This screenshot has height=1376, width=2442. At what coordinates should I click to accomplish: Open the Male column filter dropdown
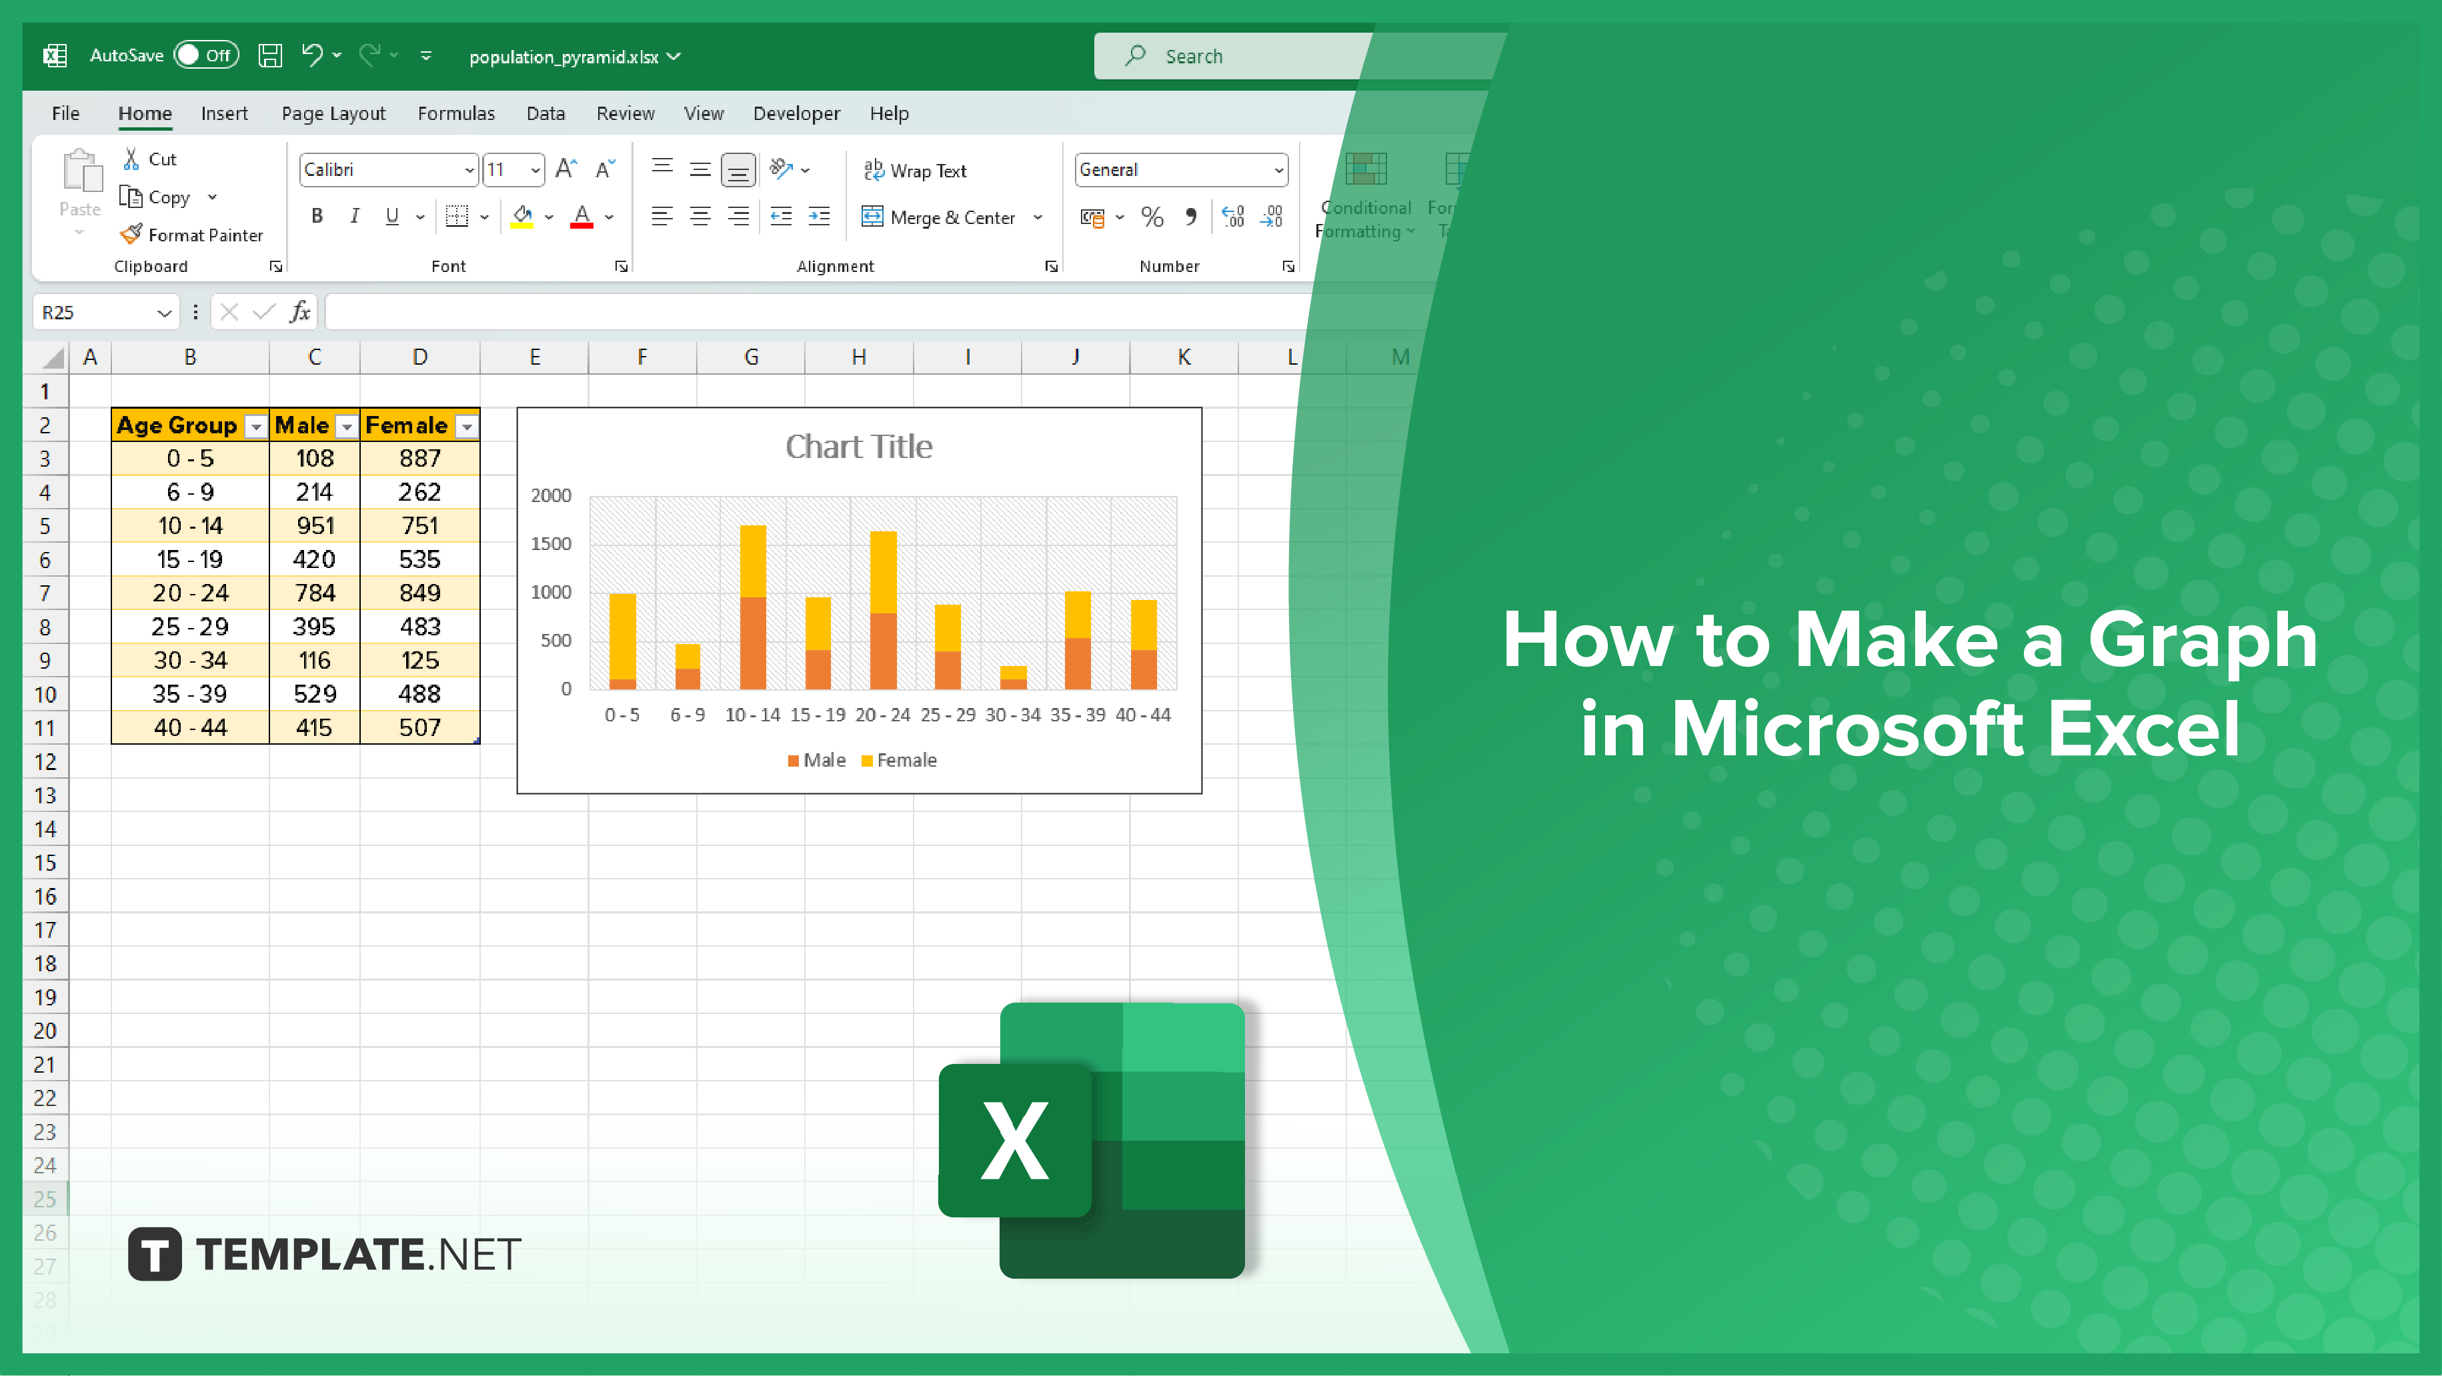pos(347,427)
